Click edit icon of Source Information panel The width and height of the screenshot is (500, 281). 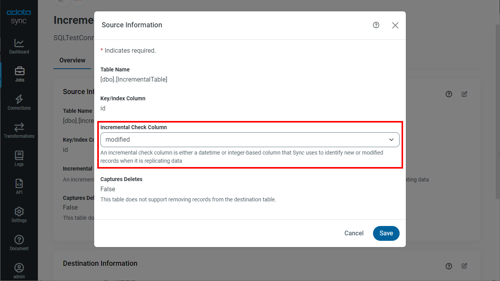click(464, 94)
